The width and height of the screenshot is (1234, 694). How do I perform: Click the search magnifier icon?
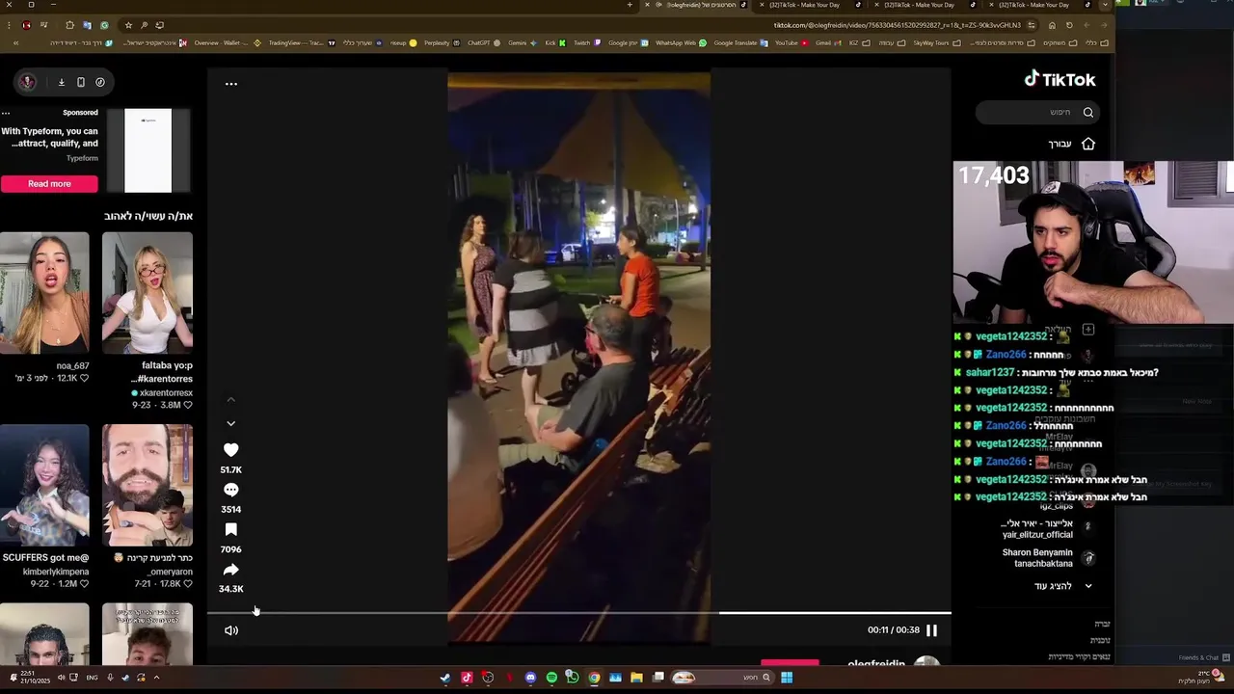coord(1088,113)
